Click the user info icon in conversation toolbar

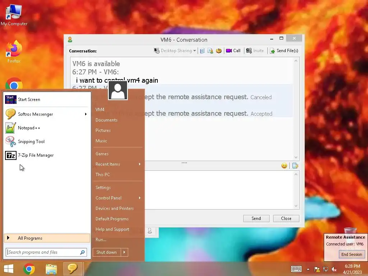pyautogui.click(x=210, y=51)
